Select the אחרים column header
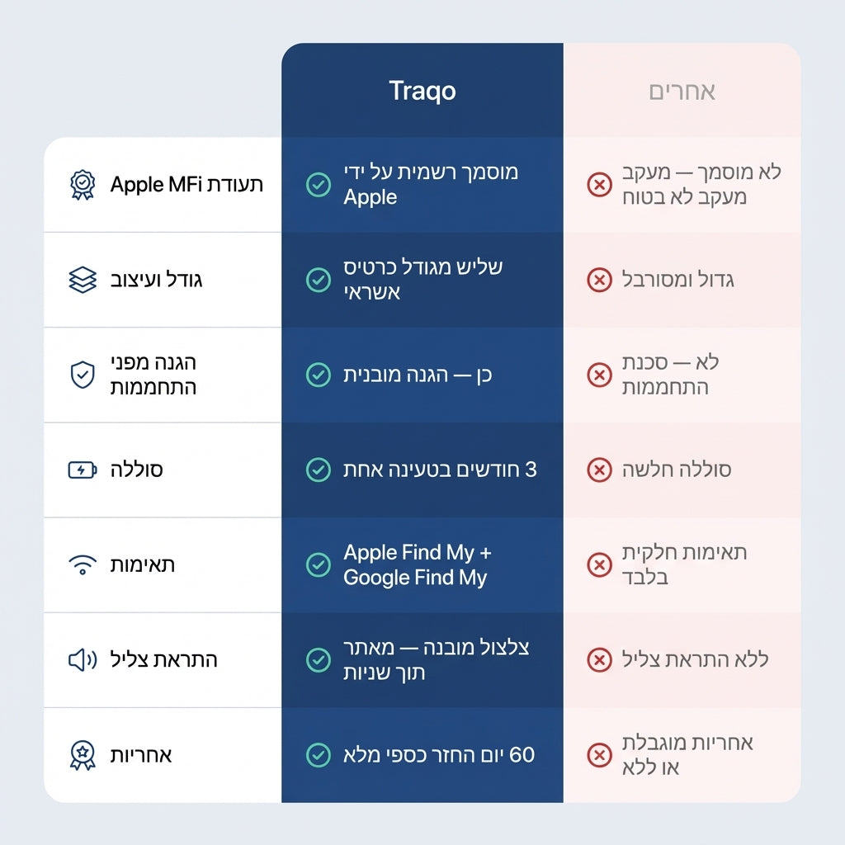 point(682,91)
